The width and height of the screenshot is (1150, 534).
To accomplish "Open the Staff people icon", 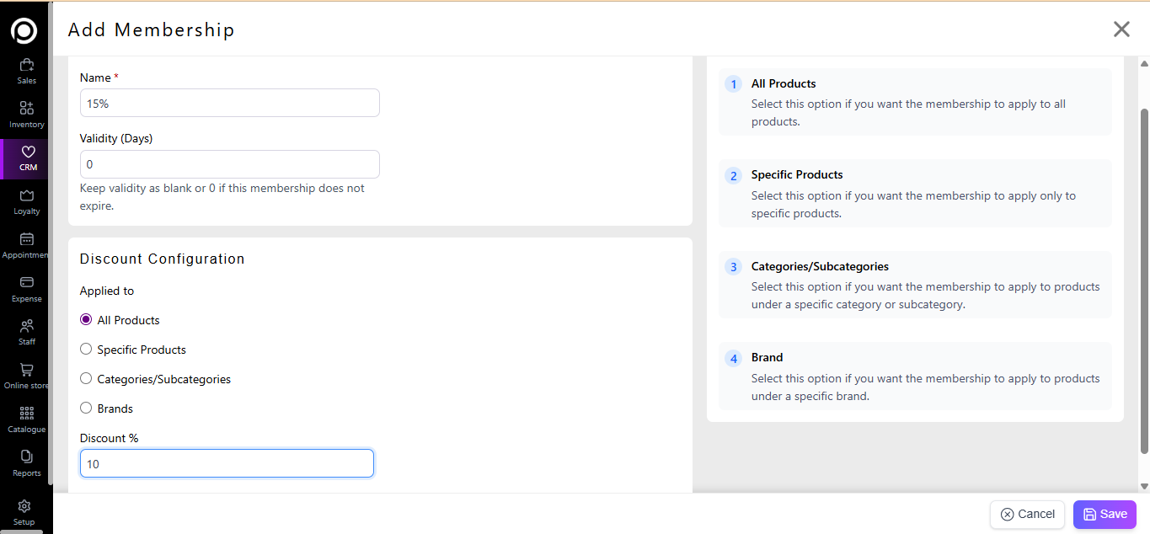I will point(26,327).
